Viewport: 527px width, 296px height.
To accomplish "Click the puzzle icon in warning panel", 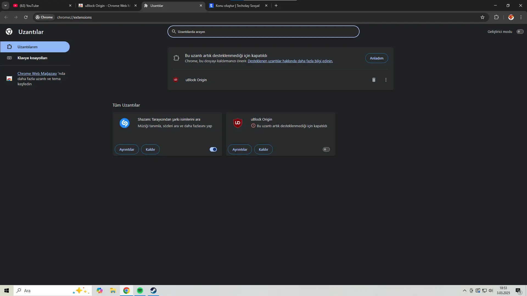I will (x=176, y=58).
